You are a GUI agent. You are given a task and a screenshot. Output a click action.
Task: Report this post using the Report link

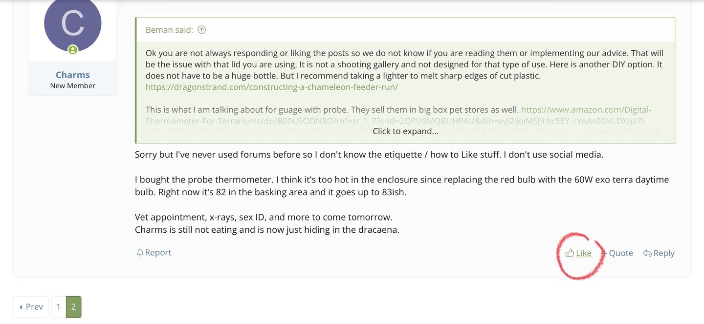click(158, 253)
